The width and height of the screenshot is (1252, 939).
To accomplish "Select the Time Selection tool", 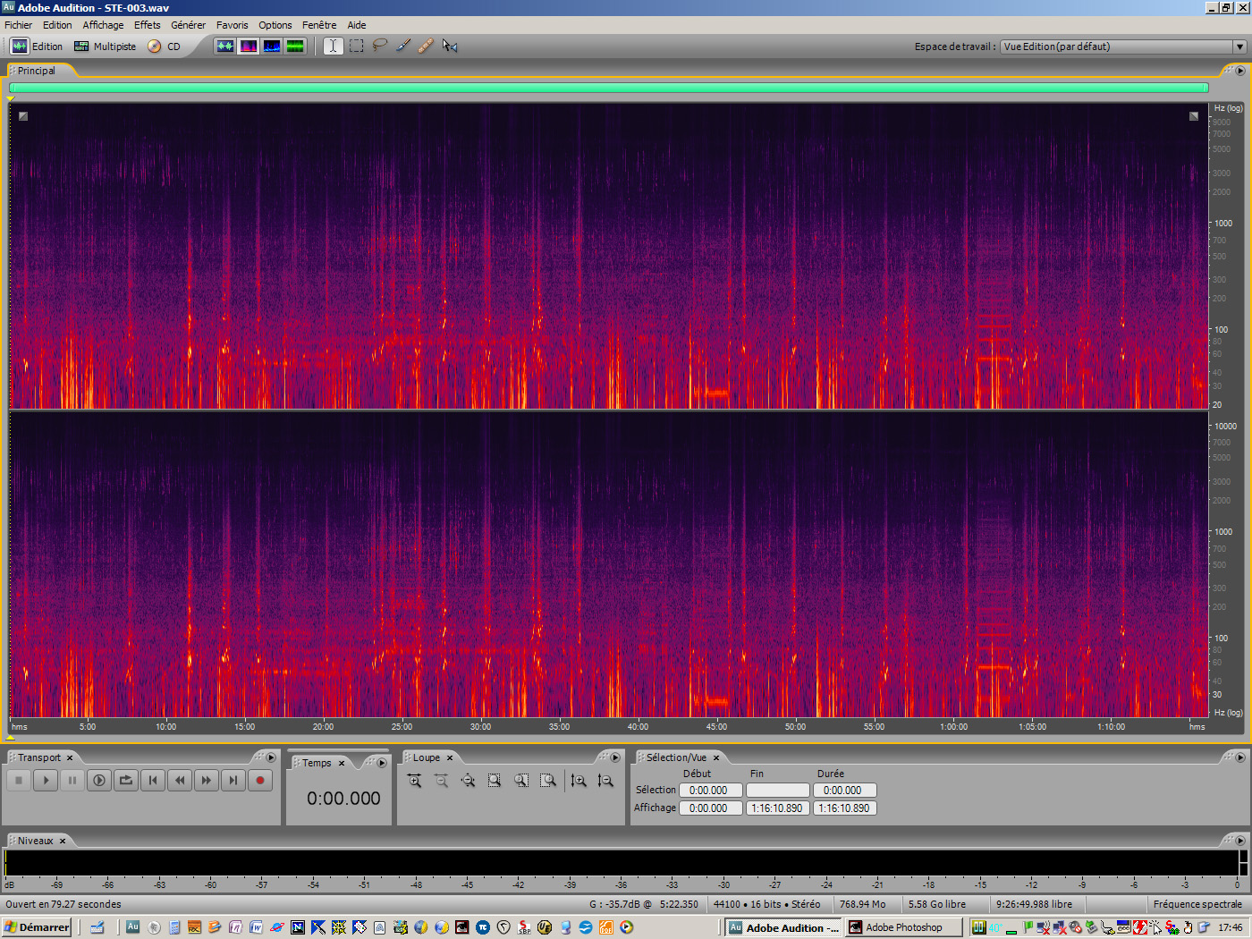I will click(332, 46).
